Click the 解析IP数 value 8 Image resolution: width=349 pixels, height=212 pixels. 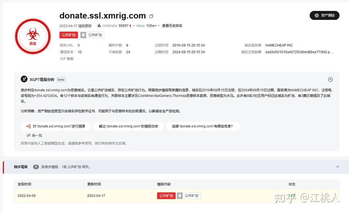(x=127, y=45)
